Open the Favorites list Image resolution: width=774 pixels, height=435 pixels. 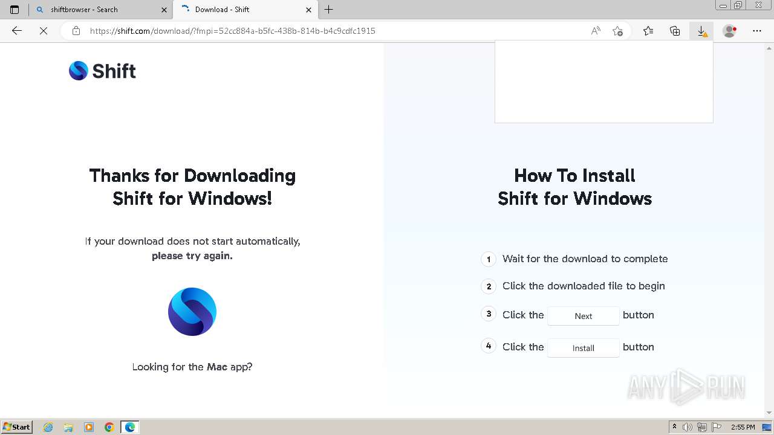click(x=648, y=31)
